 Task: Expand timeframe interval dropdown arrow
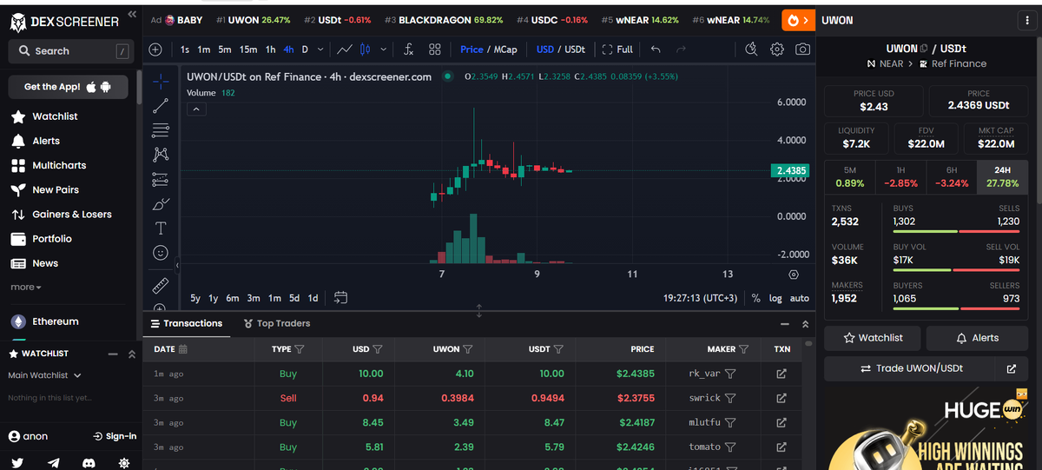320,50
